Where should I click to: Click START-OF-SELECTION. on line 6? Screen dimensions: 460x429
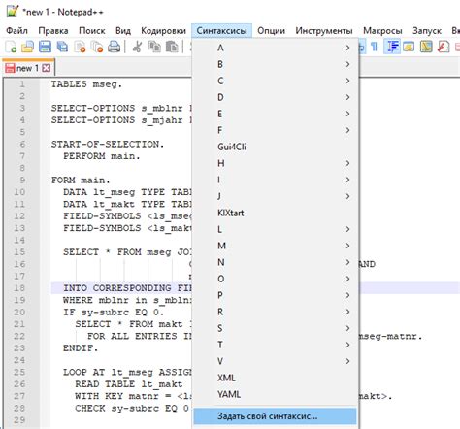pyautogui.click(x=108, y=145)
